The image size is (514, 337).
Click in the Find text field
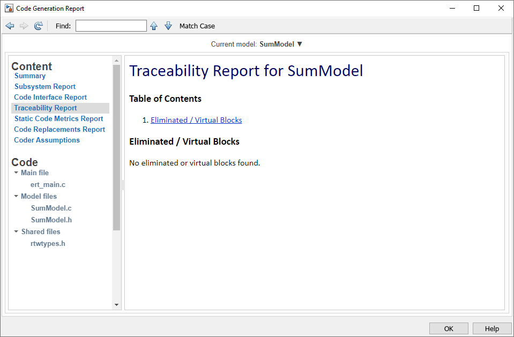point(111,26)
